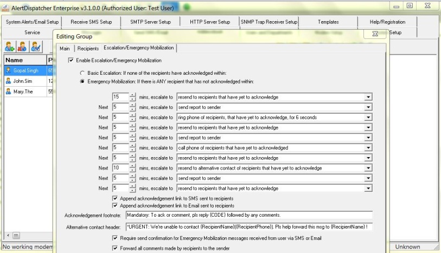Click the user list horizontal scrollbar thumb
Image resolution: width=441 pixels, height=253 pixels.
click(x=16, y=235)
